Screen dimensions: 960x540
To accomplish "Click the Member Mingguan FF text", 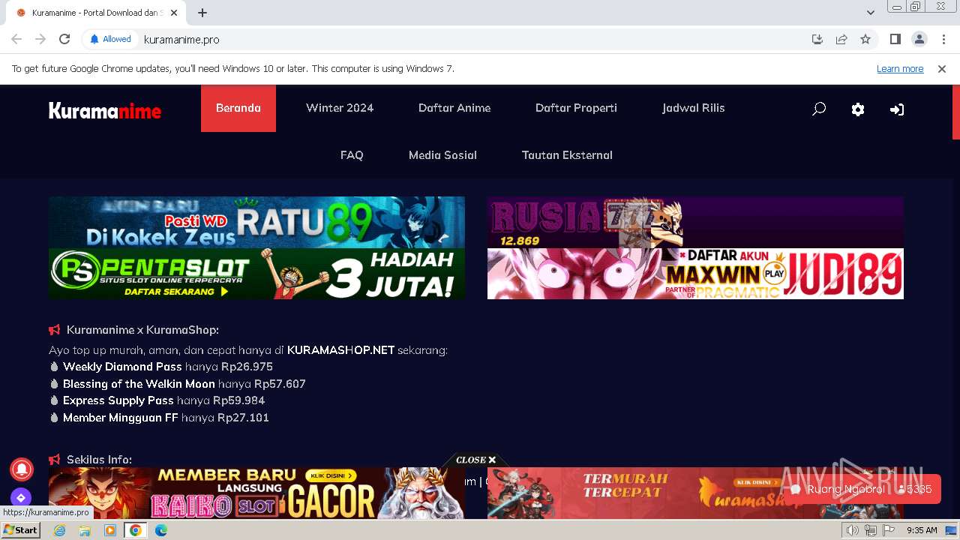I will (121, 418).
